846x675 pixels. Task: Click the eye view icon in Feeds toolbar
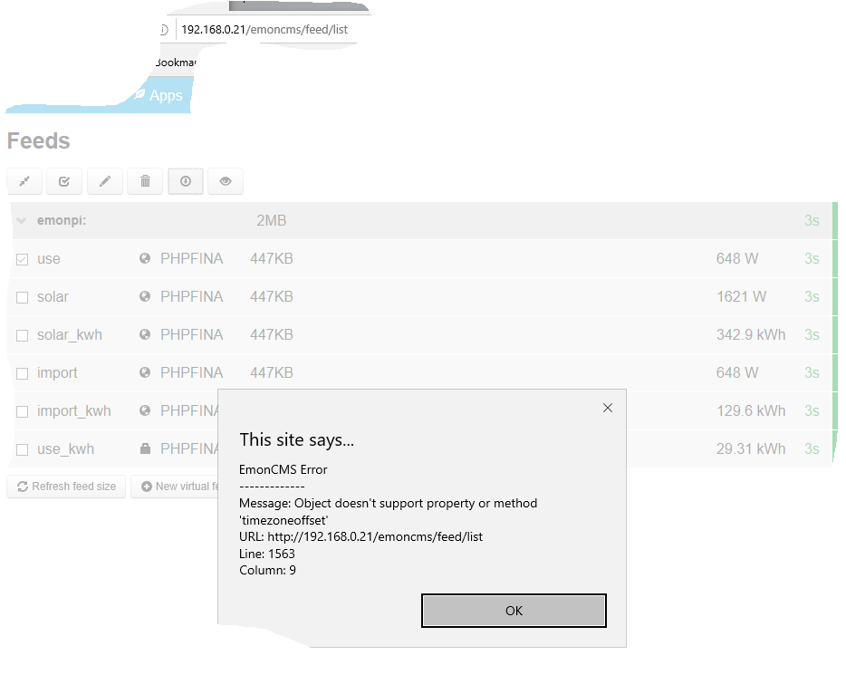point(226,181)
